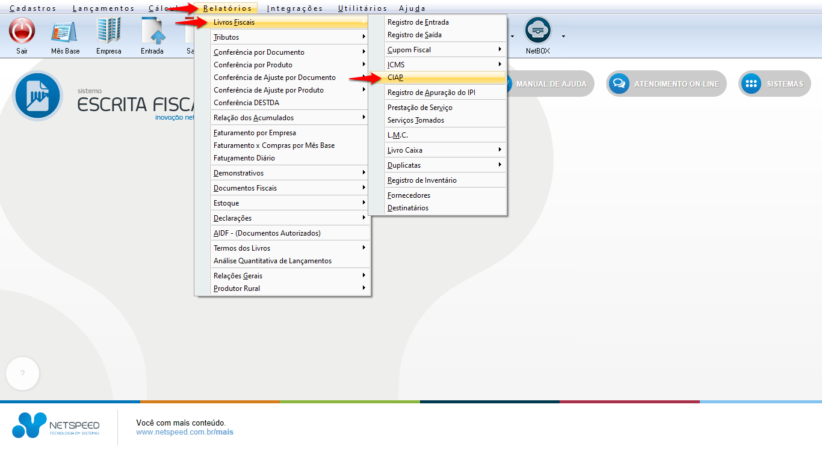Choose Registro de Entrada menu entry
This screenshot has height=449, width=822.
coord(418,22)
